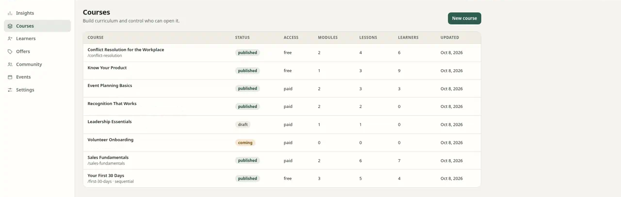Click the ACCESS column header
Screen dimensions: 621x197
pyautogui.click(x=291, y=37)
